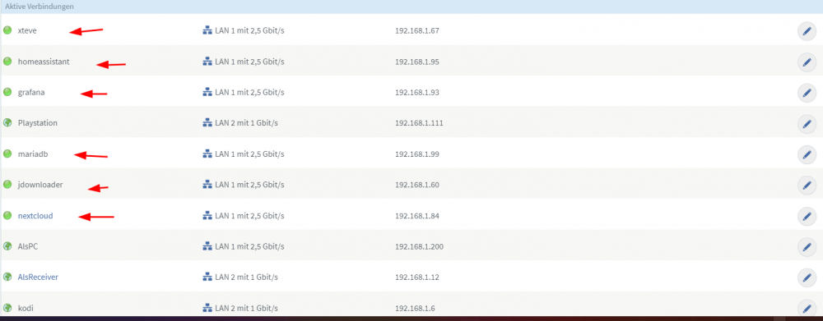The width and height of the screenshot is (823, 321).
Task: Select the homeassistant device name
Action: pyautogui.click(x=44, y=62)
